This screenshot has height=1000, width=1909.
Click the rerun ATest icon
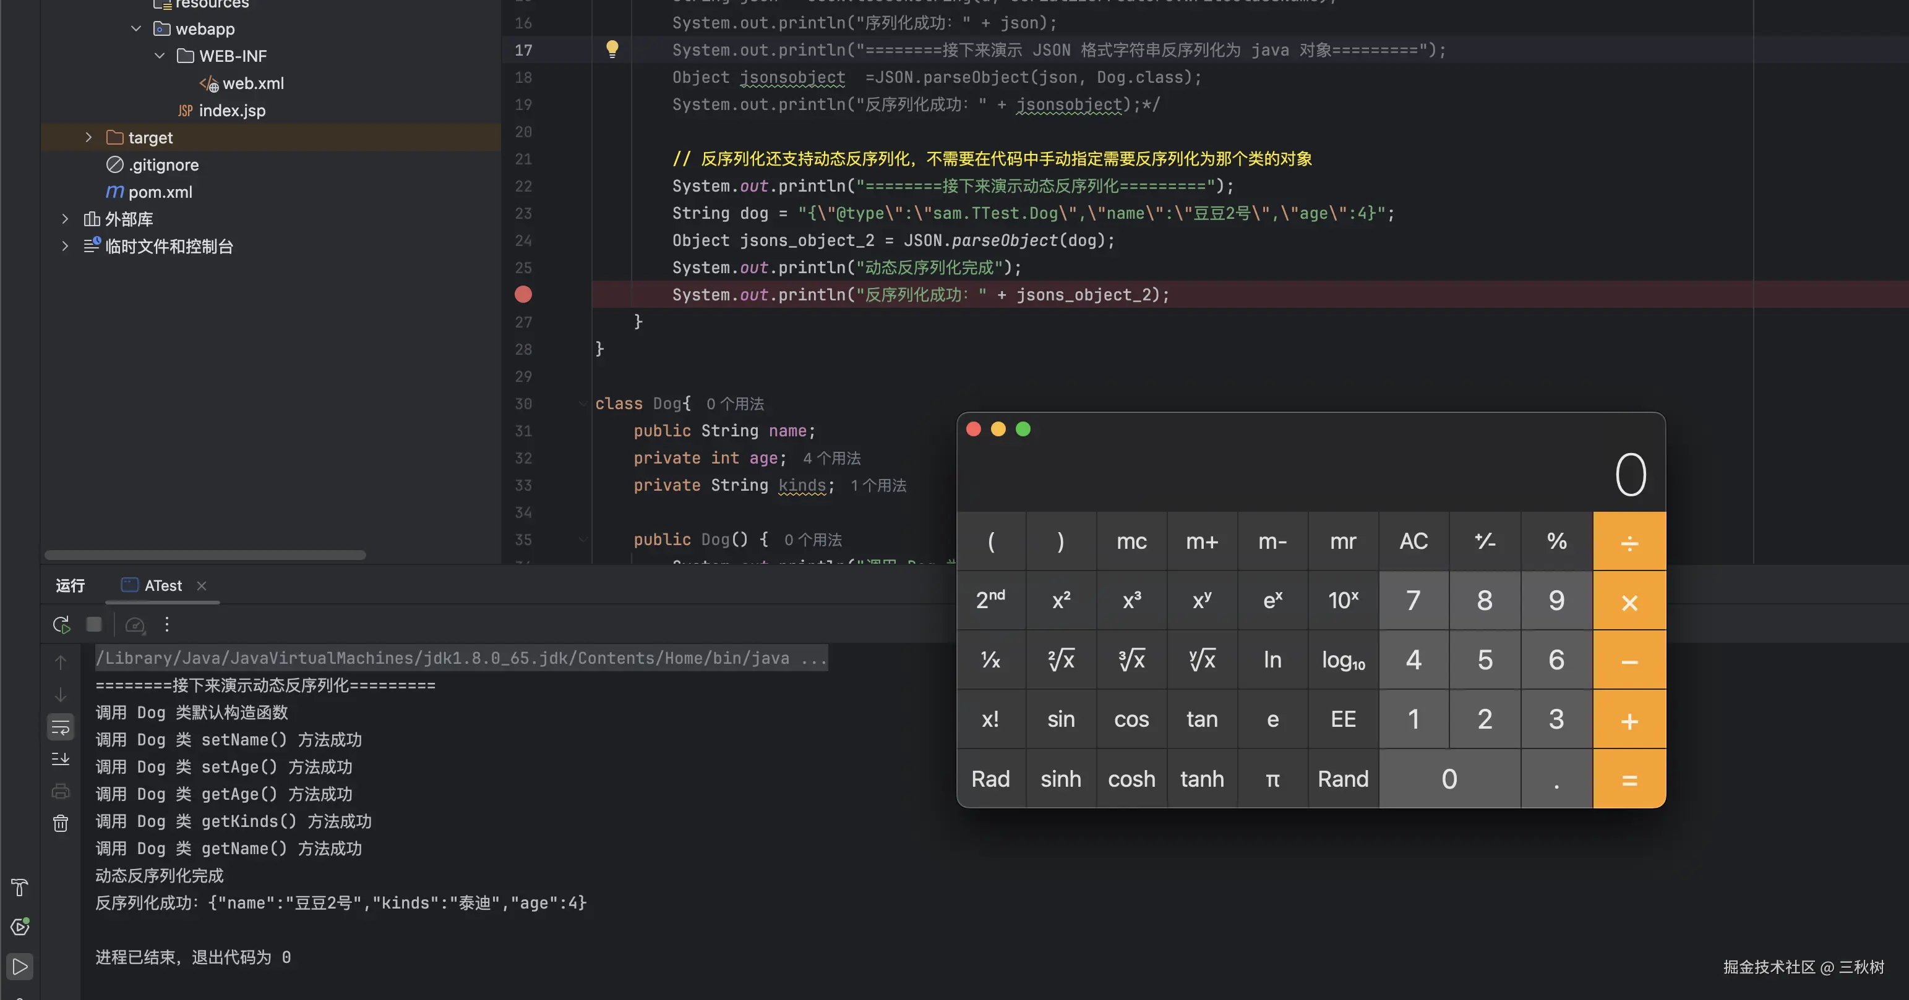[x=61, y=625]
